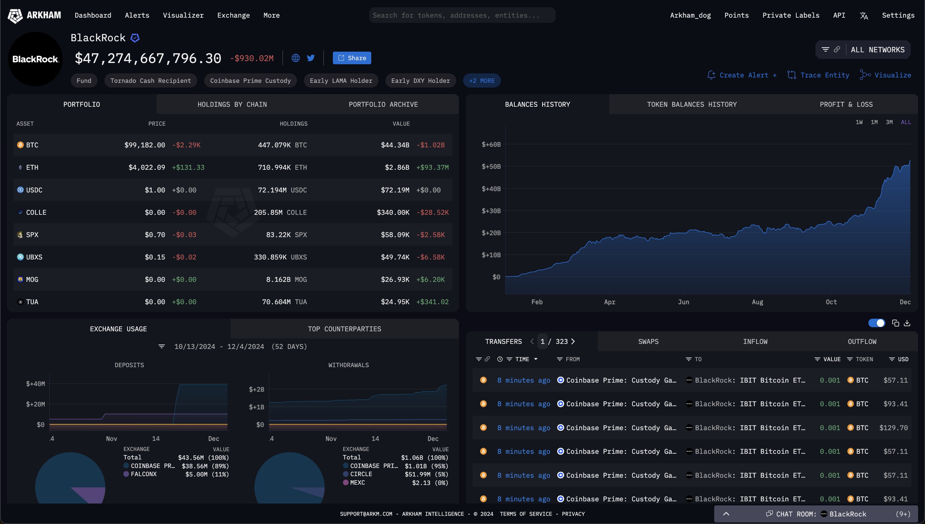
Task: Click the MOG token icon
Action: click(20, 279)
